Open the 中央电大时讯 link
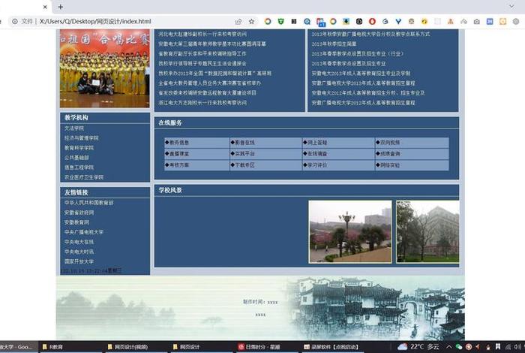This screenshot has width=525, height=353. 79,252
